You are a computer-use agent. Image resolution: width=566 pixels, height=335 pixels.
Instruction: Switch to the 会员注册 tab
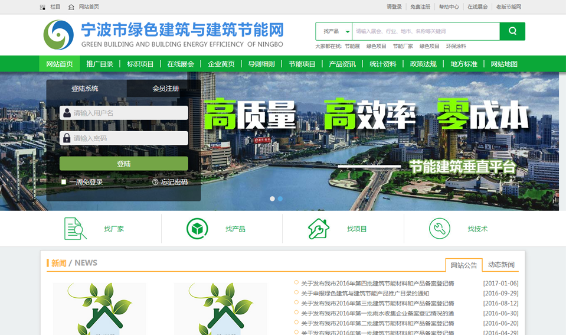[x=165, y=89]
